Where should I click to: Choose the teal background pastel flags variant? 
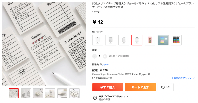pos(163,40)
